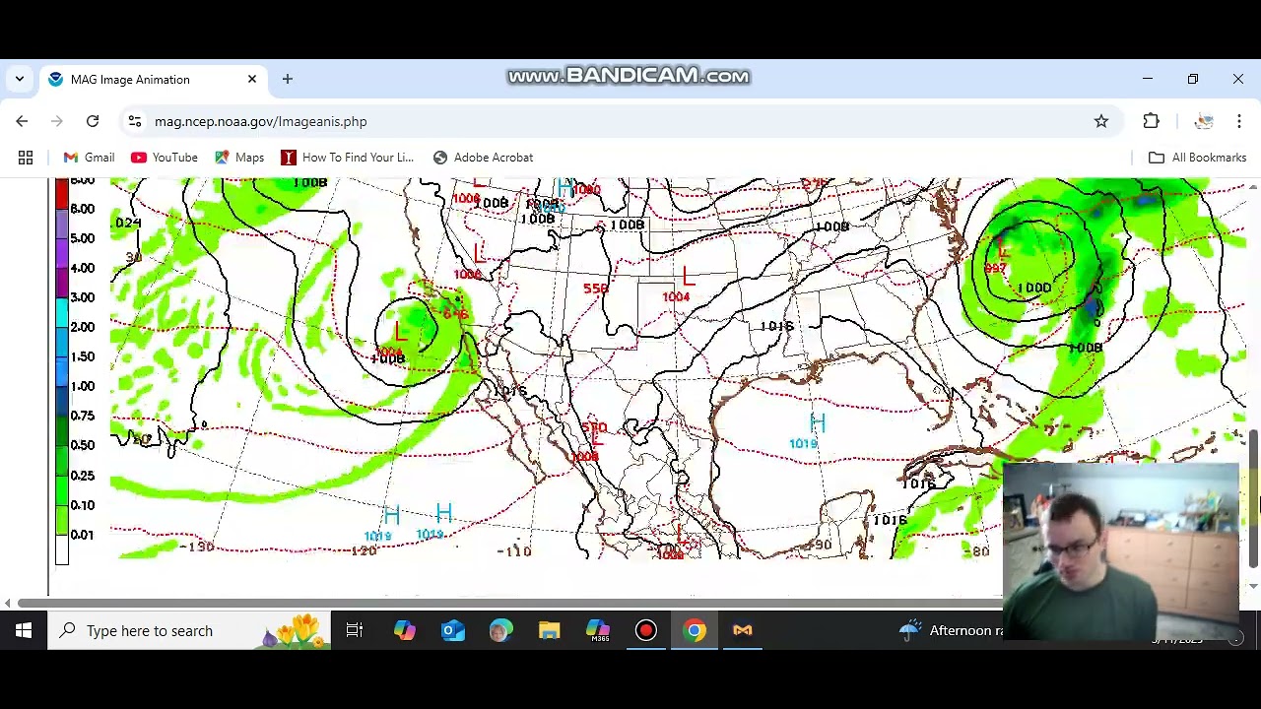Click the -110 longitude label
The width and height of the screenshot is (1261, 709).
514,551
